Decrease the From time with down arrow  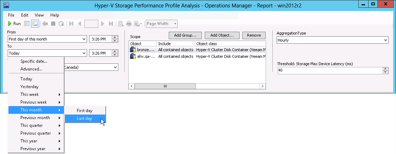coord(115,41)
